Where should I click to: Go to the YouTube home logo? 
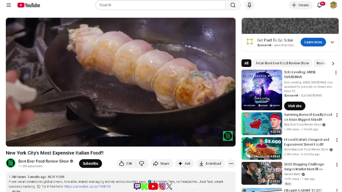pyautogui.click(x=29, y=5)
